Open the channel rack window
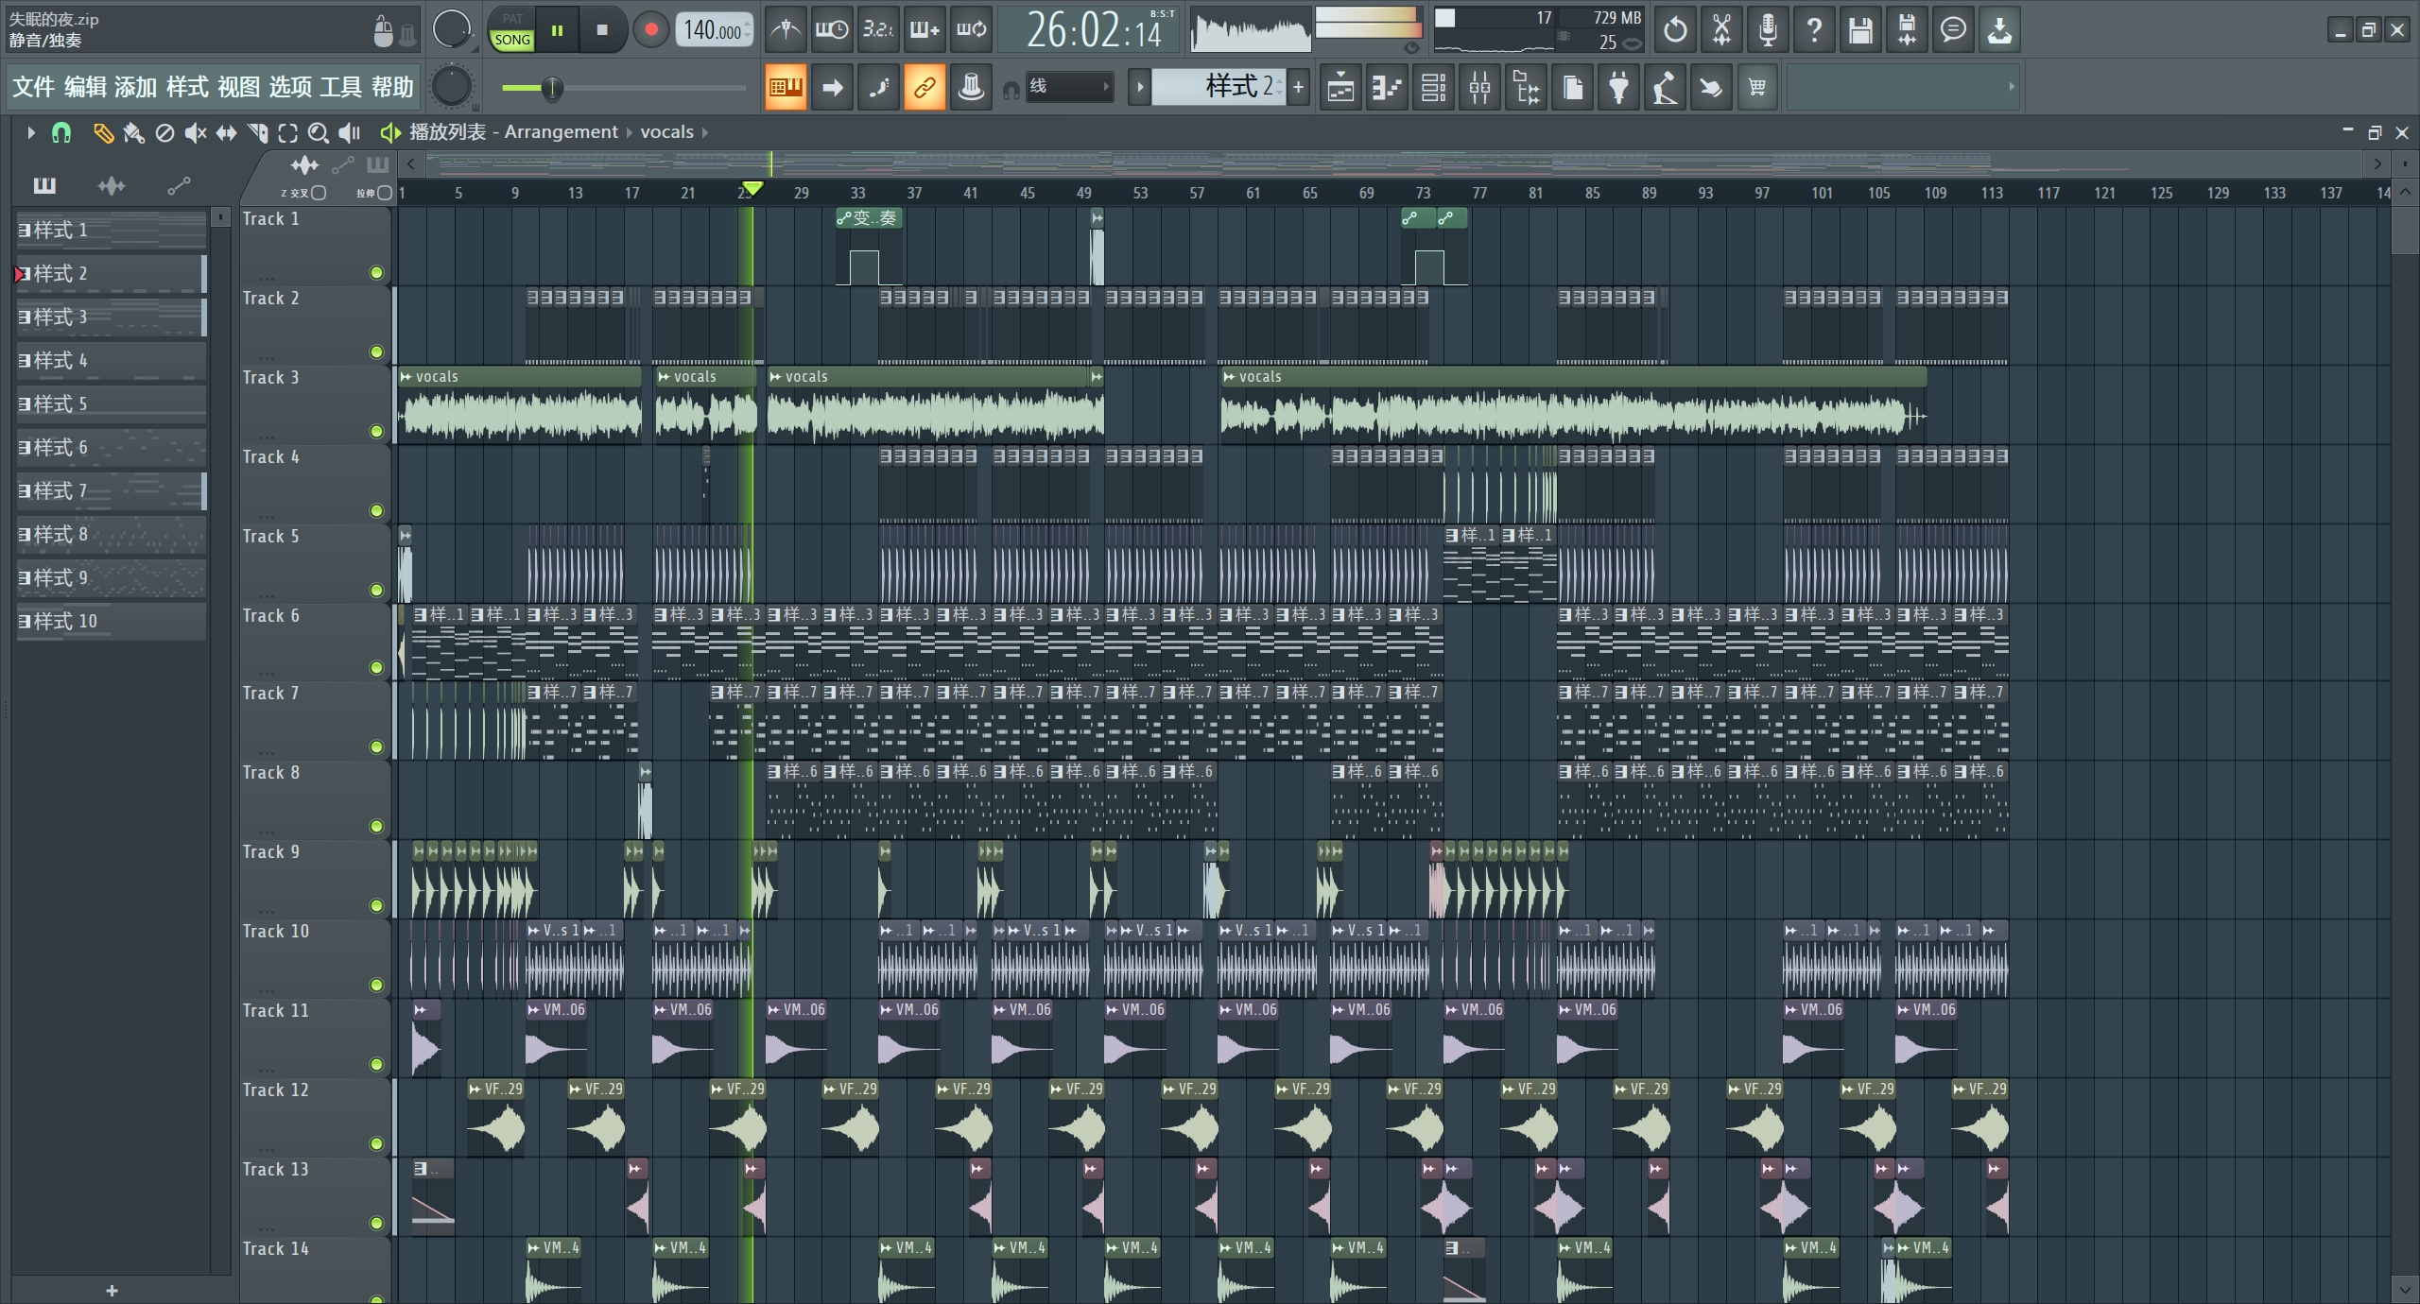Screen dimensions: 2420x1304 coord(1433,88)
